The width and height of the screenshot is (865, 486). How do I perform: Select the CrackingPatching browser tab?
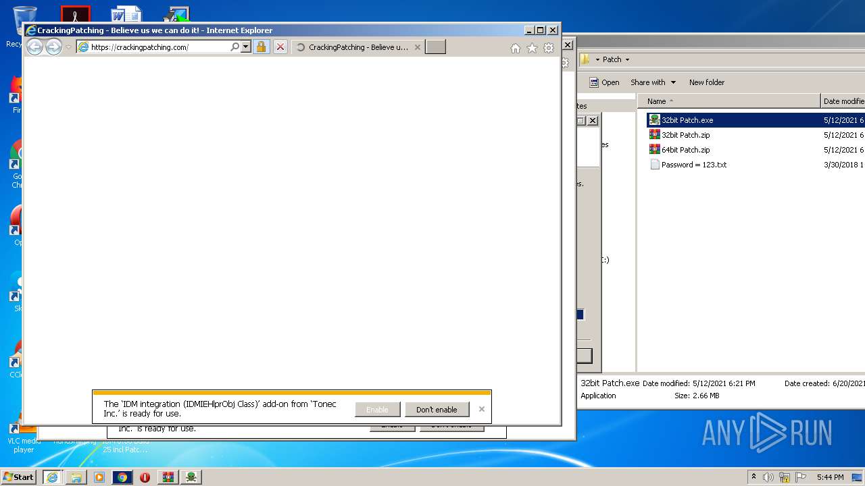point(358,47)
